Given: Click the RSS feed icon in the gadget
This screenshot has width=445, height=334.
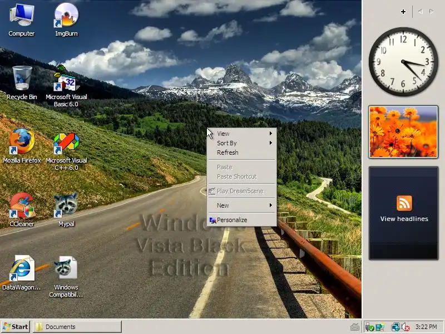Looking at the screenshot, I should click(404, 203).
